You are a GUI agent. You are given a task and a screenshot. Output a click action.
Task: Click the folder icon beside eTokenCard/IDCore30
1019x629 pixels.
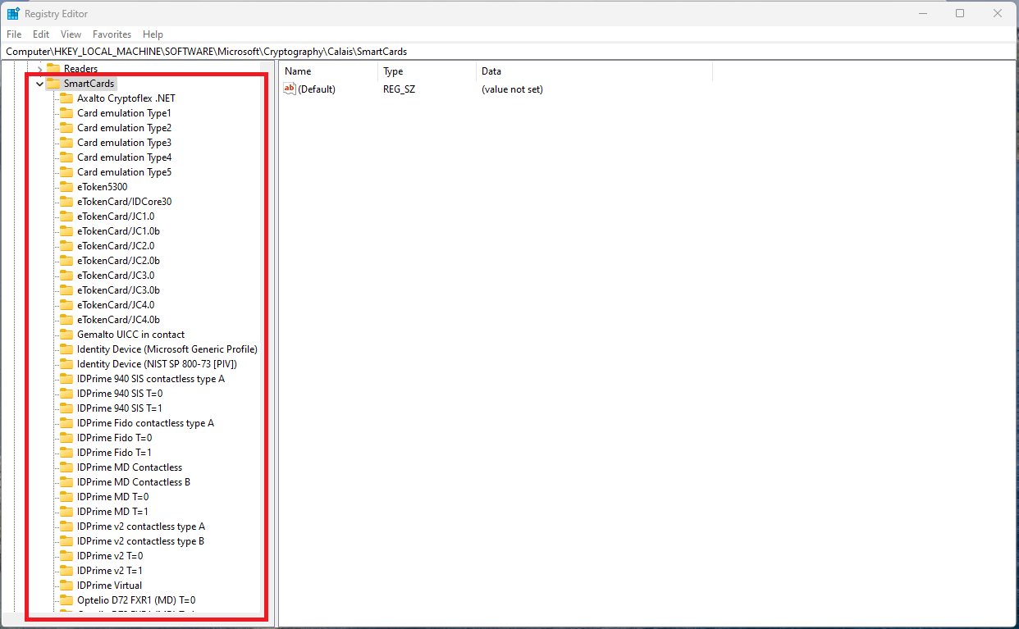coord(66,202)
